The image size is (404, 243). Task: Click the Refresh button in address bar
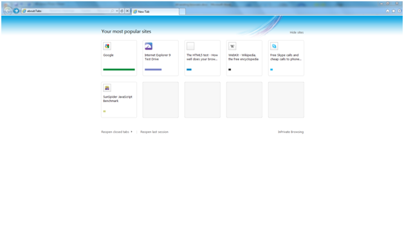(122, 11)
